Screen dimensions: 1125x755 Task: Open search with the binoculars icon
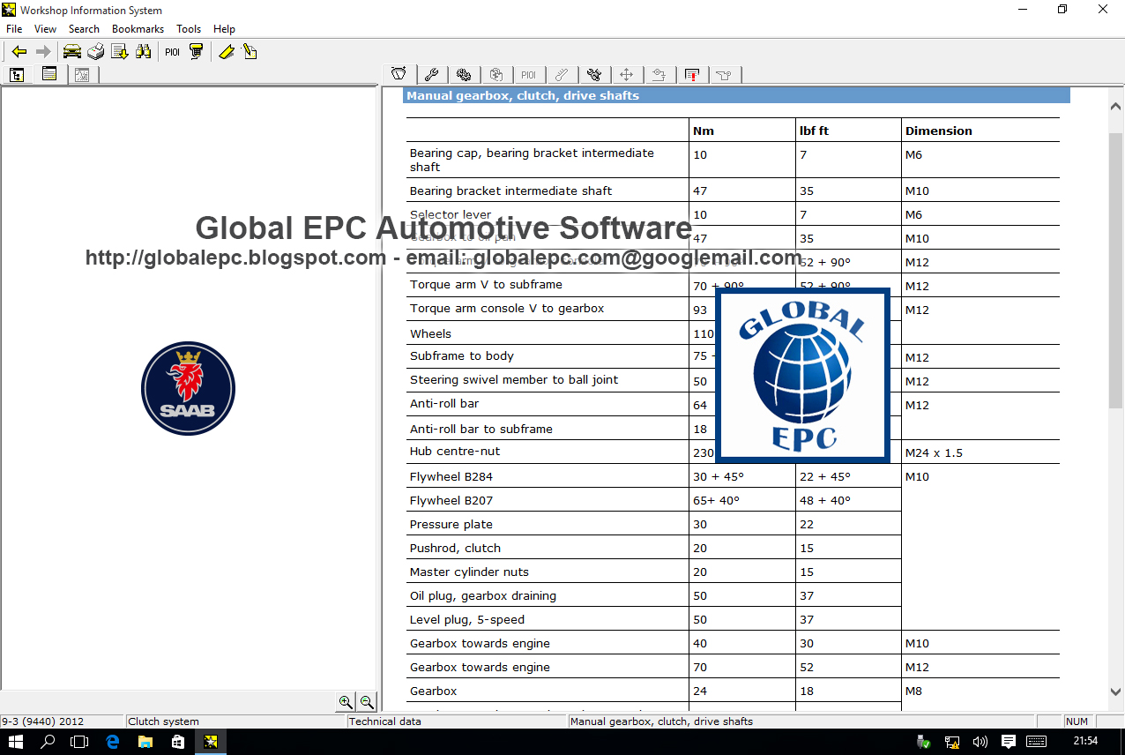coord(143,52)
